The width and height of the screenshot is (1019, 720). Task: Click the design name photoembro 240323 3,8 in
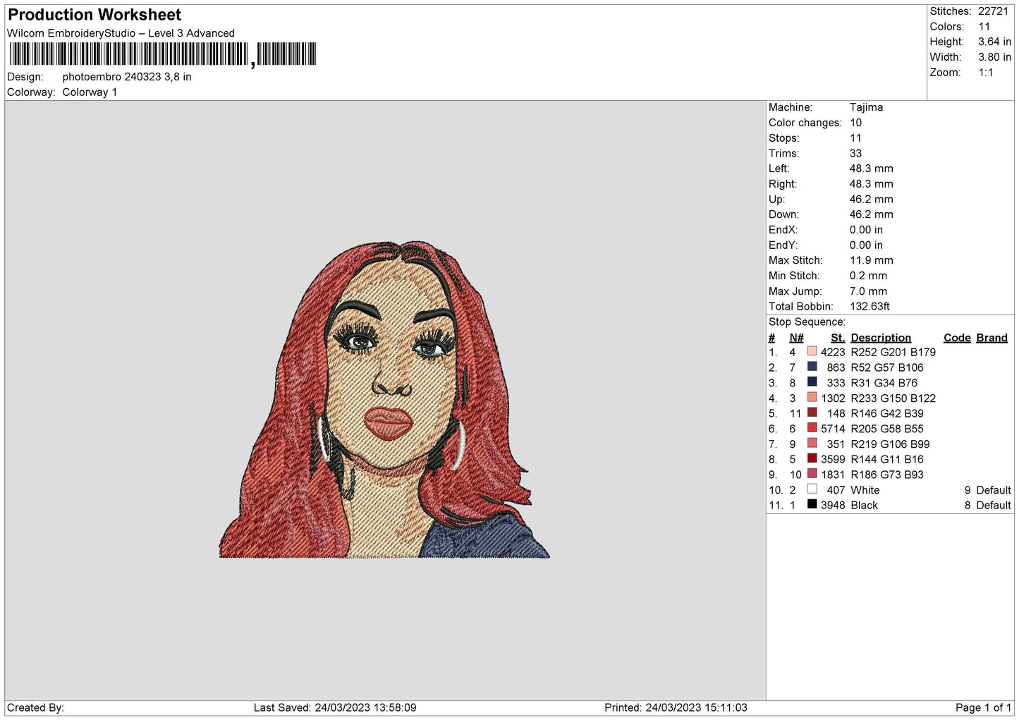[127, 77]
